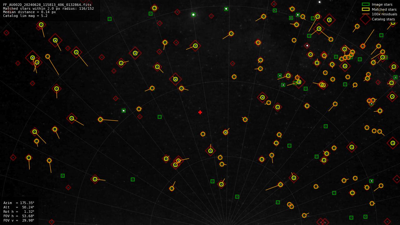
Task: Click the "Alt = 50.24°" readout
Action: coord(19,207)
